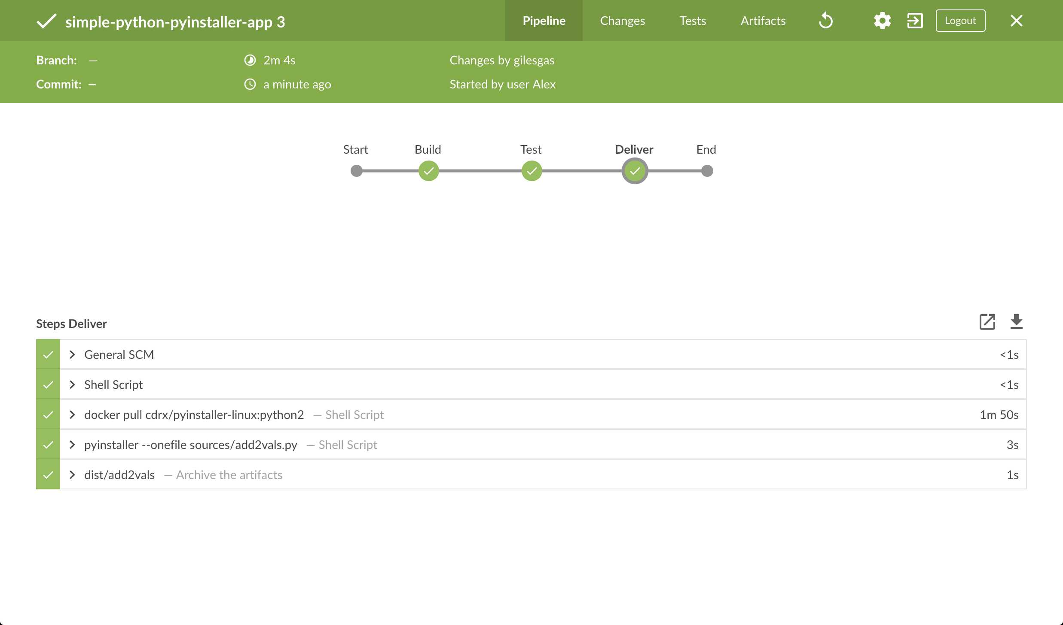The height and width of the screenshot is (625, 1063).
Task: Switch to the Tests tab
Action: (693, 20)
